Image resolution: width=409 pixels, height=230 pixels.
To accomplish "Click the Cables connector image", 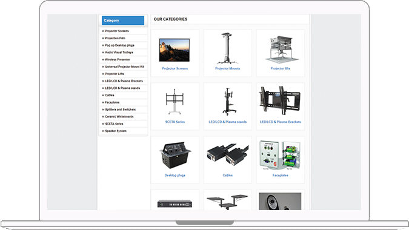I will click(227, 155).
